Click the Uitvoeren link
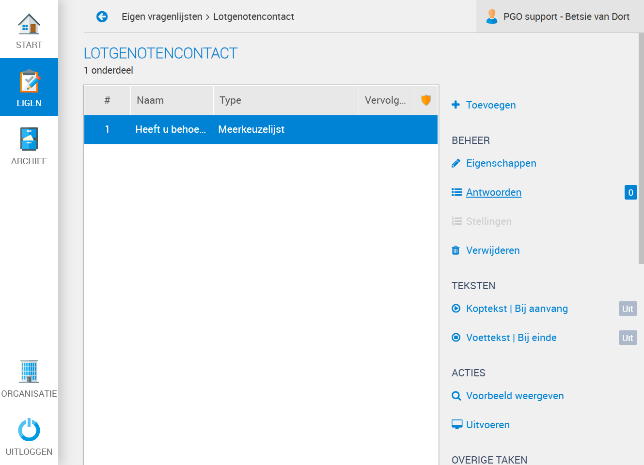The width and height of the screenshot is (644, 465). [x=488, y=425]
